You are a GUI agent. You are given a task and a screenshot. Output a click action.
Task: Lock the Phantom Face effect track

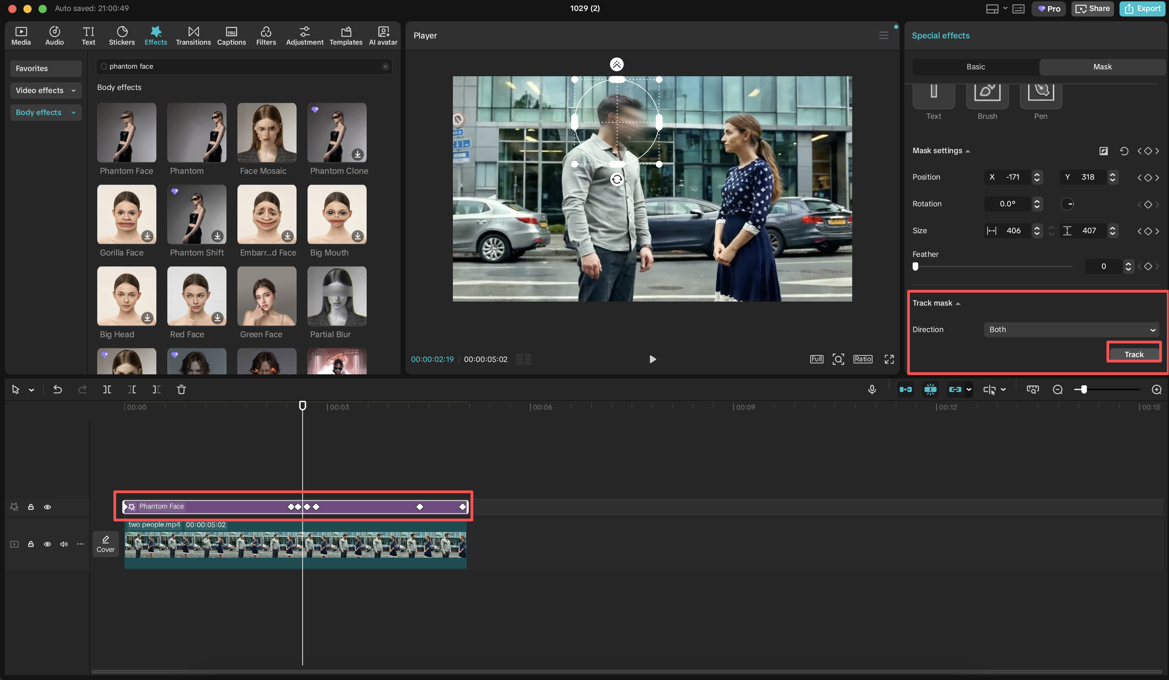coord(31,507)
